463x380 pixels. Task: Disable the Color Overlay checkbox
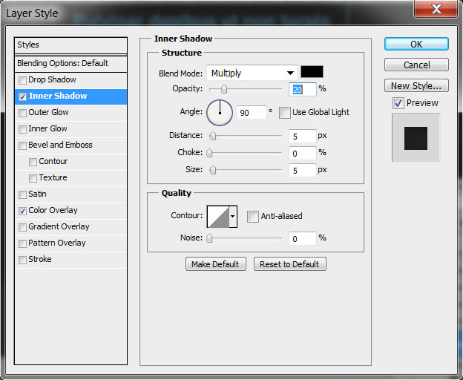pyautogui.click(x=22, y=211)
